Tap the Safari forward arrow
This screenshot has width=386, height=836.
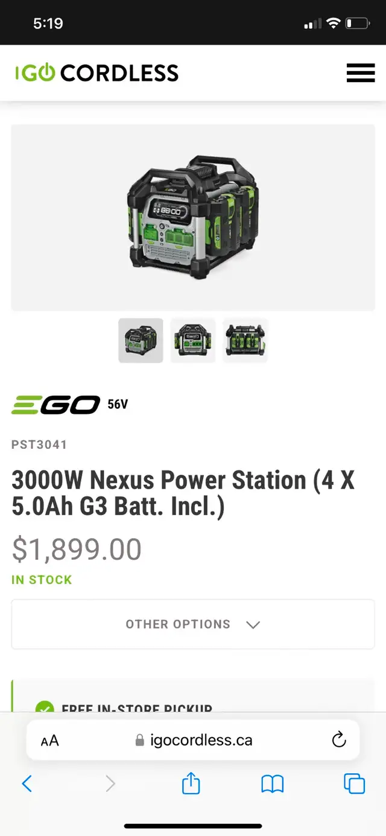coord(110,784)
